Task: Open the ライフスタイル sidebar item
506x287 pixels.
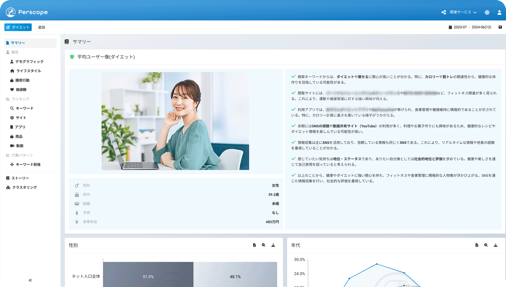Action: 28,71
